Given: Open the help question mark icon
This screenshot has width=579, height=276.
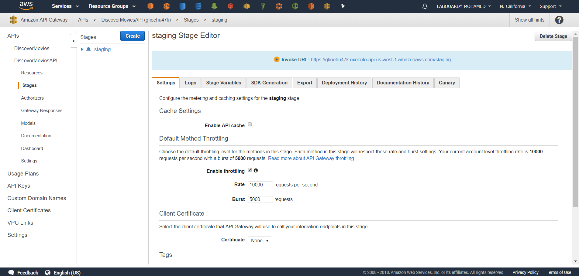Looking at the screenshot, I should 559,20.
